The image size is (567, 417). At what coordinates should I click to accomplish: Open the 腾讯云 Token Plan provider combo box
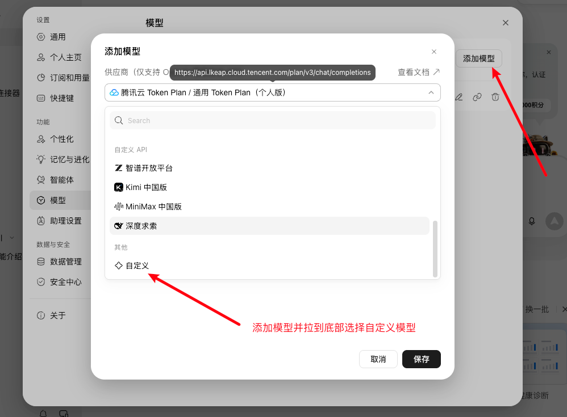coord(273,92)
